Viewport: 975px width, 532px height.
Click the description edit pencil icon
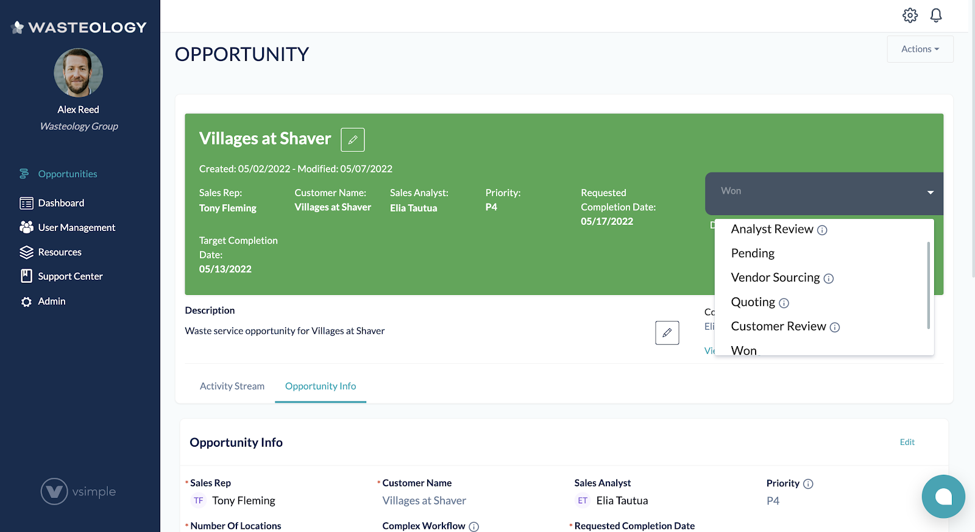click(x=667, y=333)
